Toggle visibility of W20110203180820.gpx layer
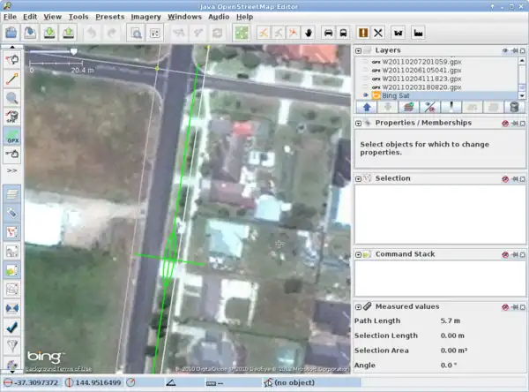 click(365, 87)
